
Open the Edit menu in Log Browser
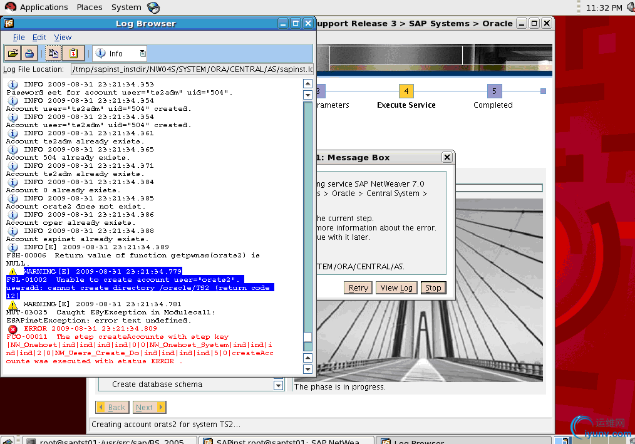click(39, 38)
